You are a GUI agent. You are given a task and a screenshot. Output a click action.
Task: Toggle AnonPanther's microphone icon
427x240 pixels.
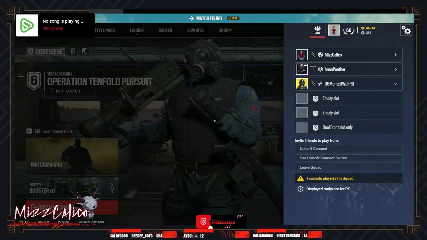pos(395,69)
